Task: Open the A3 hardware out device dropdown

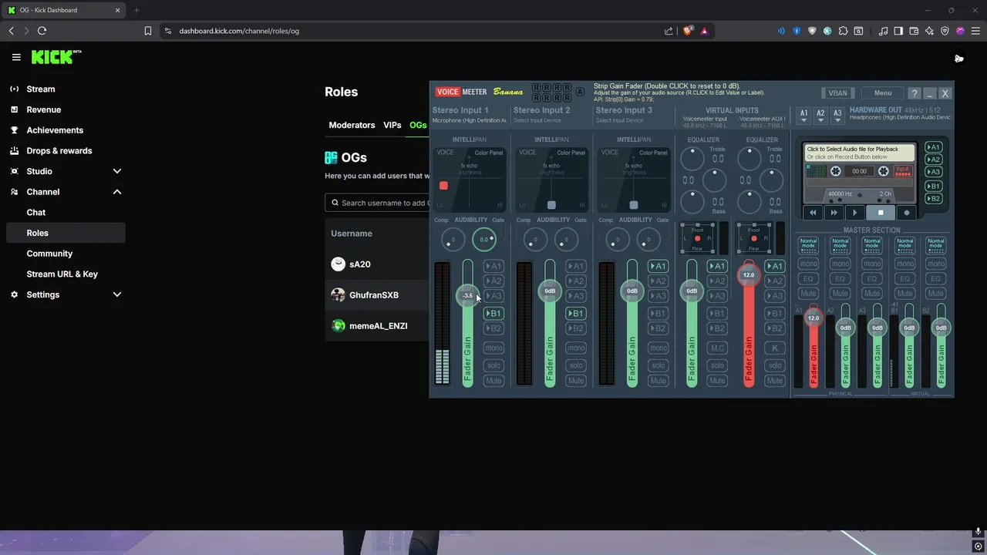Action: [837, 114]
